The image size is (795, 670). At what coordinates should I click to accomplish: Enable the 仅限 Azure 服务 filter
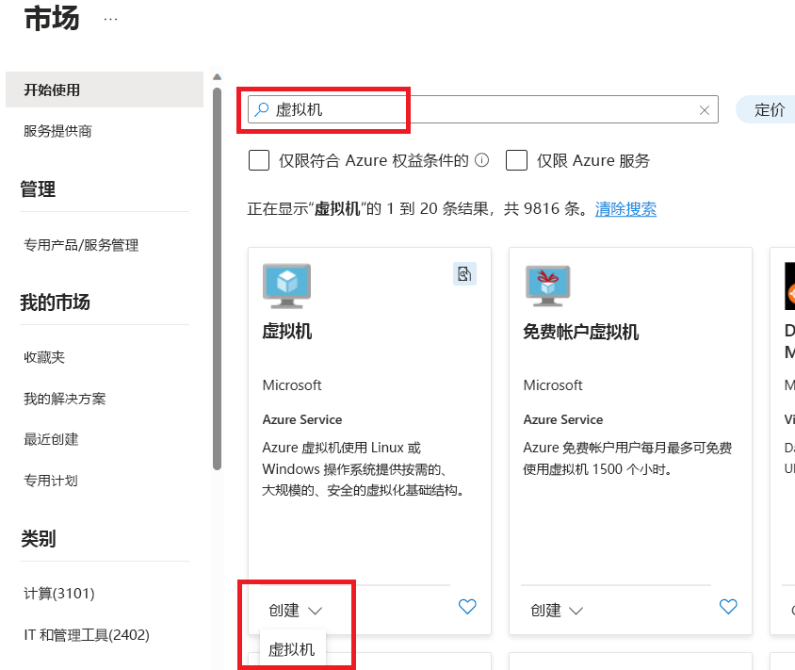coord(516,160)
